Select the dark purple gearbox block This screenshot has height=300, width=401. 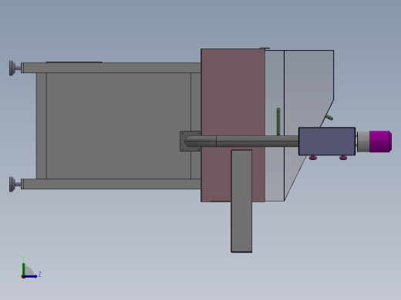pos(327,142)
